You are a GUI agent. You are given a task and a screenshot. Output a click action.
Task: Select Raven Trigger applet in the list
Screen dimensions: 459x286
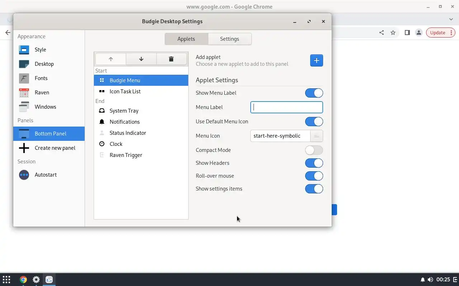tap(141, 155)
